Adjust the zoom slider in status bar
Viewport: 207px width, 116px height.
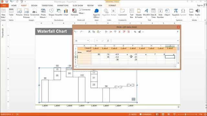[x=185, y=114]
